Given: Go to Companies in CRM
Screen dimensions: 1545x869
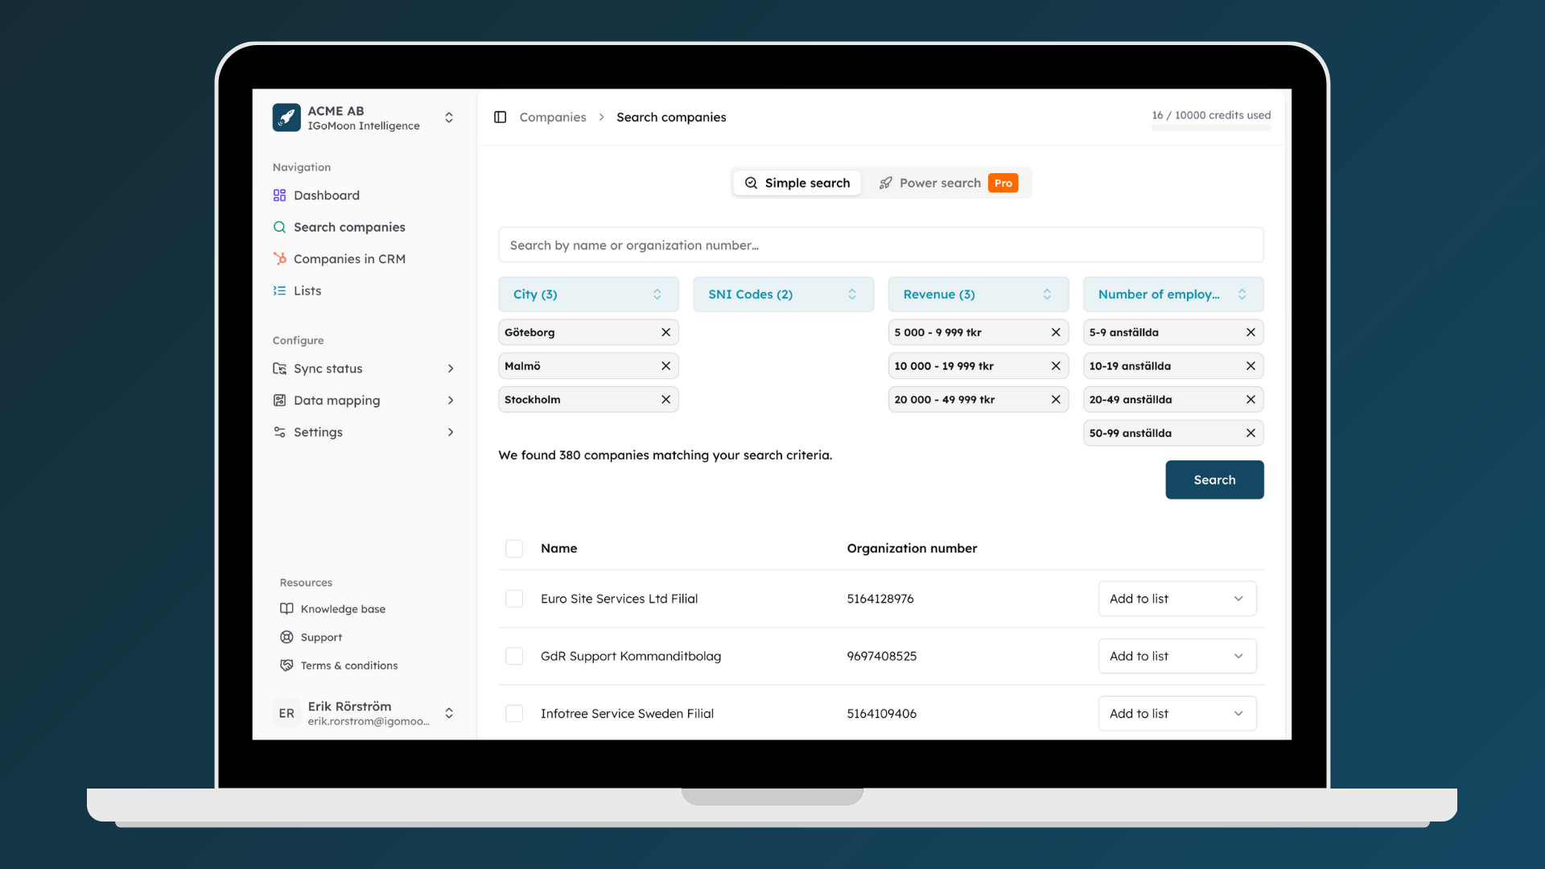Looking at the screenshot, I should (349, 259).
